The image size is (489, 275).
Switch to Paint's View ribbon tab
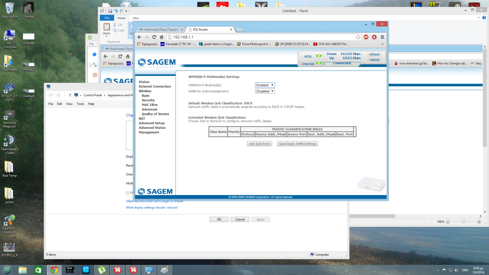point(136,18)
